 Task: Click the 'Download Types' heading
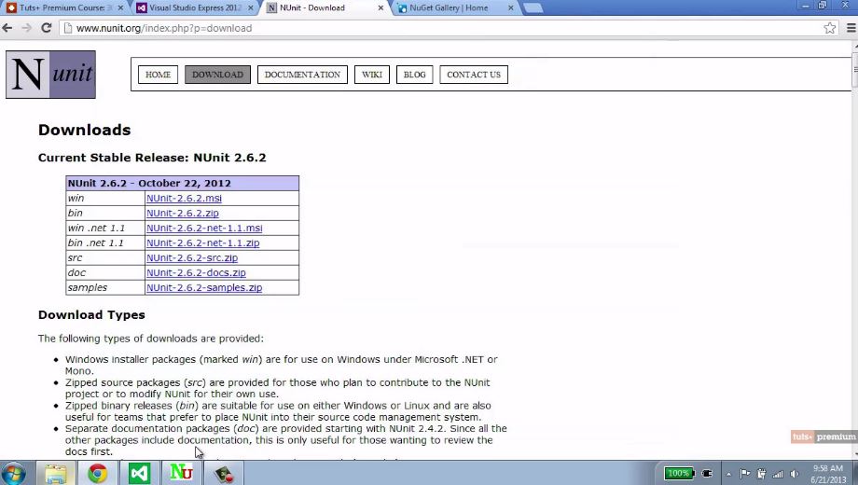91,314
